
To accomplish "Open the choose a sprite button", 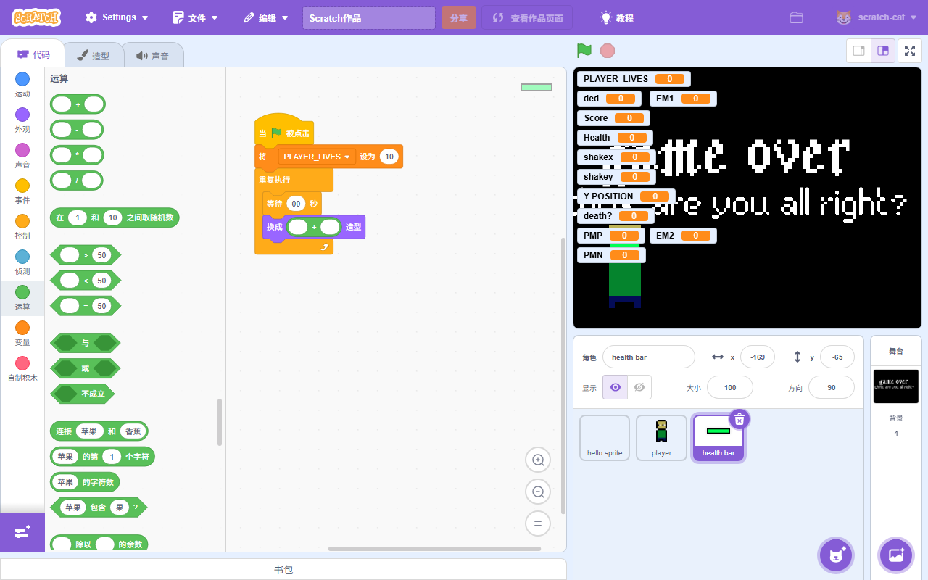I will 836,555.
